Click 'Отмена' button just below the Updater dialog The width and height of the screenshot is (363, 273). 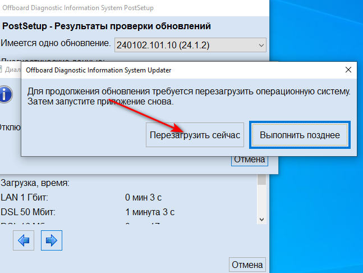pos(250,160)
